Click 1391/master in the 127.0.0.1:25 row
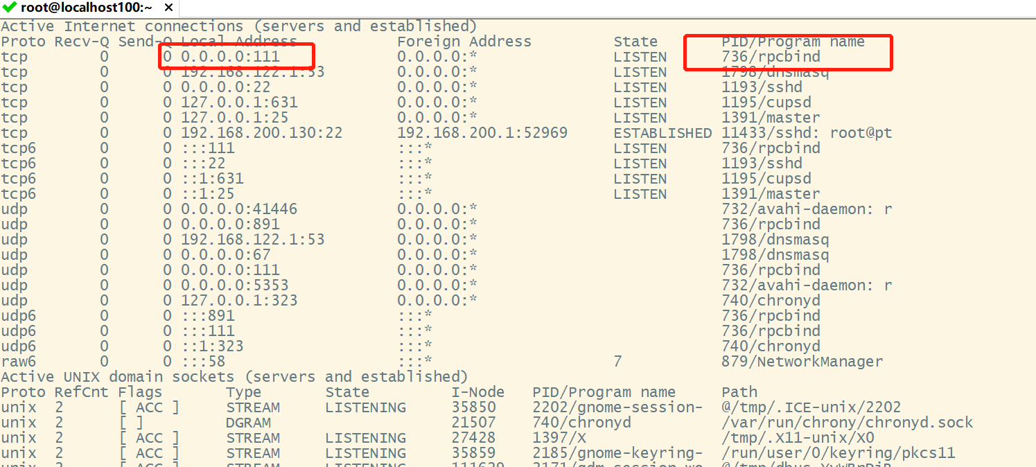Viewport: 1036px width, 467px height. (x=771, y=118)
